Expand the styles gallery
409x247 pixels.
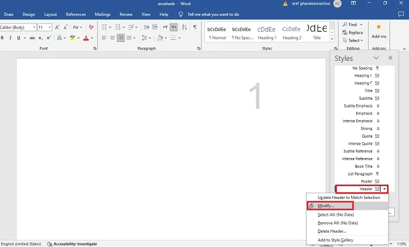332,39
